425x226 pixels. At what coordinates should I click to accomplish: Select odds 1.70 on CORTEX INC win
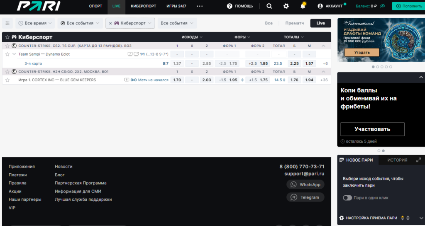pyautogui.click(x=177, y=80)
